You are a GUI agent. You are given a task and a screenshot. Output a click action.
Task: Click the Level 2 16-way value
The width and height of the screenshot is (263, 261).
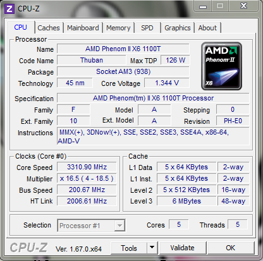233,190
